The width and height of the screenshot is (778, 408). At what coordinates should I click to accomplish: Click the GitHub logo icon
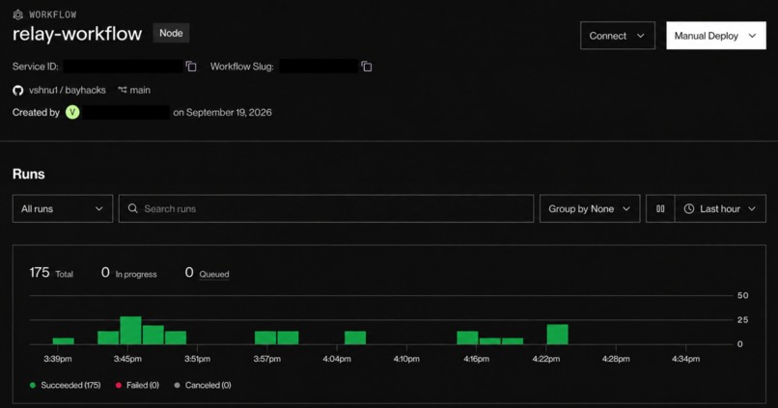point(18,91)
